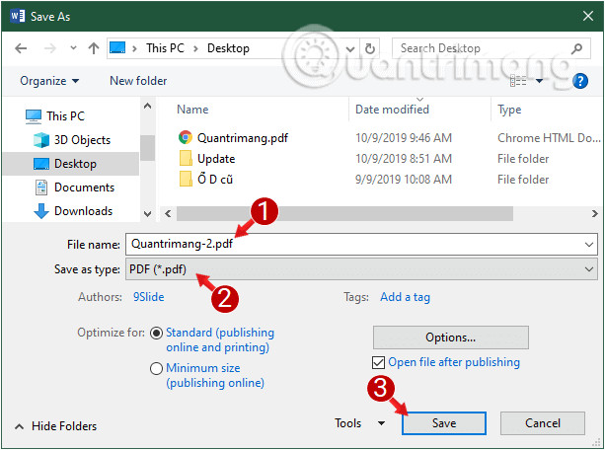
Task: Open the Options... button
Action: click(x=450, y=337)
